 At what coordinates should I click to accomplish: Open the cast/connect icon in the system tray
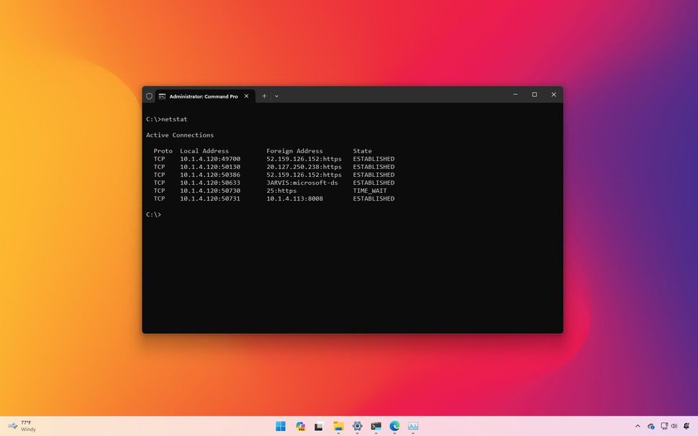click(665, 426)
